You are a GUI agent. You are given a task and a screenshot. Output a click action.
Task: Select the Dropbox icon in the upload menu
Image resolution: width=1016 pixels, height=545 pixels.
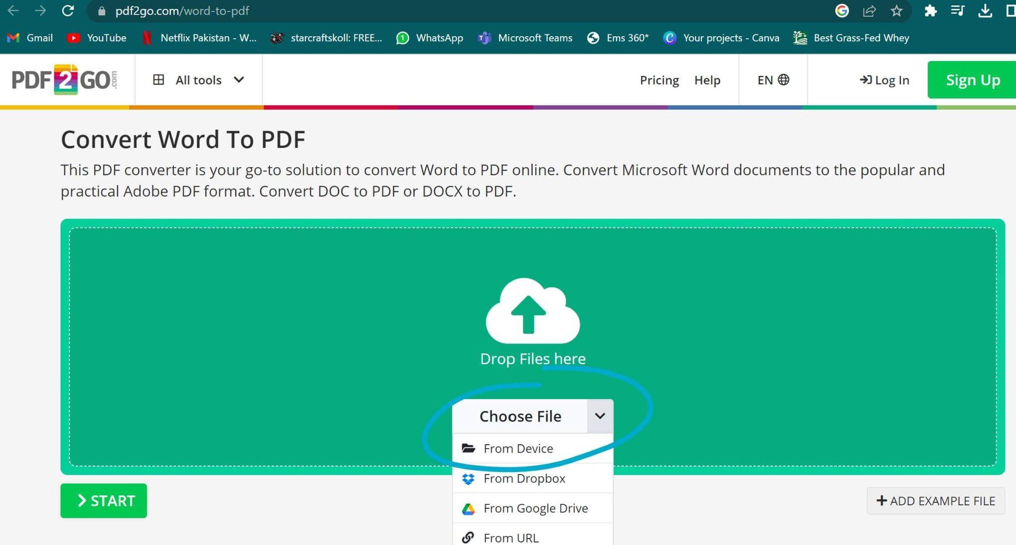(467, 478)
